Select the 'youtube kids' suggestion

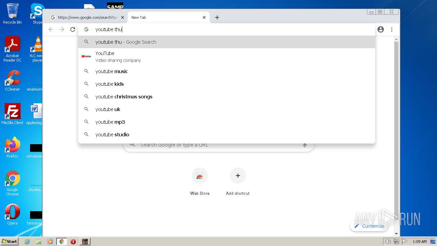click(x=227, y=84)
